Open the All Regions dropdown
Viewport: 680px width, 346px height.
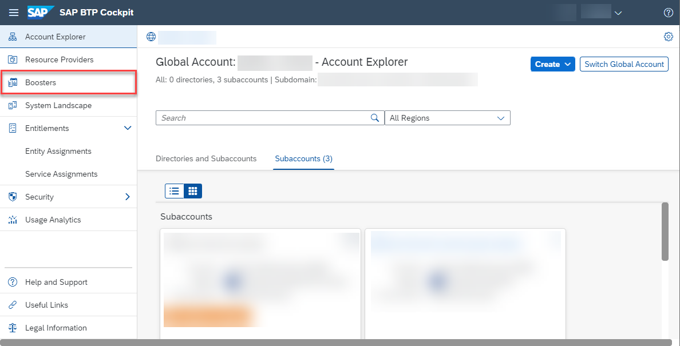(448, 118)
